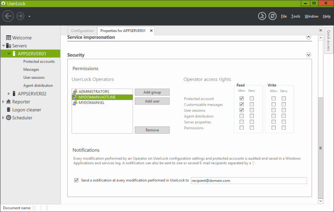The image size is (334, 212).
Task: Click the vertical scrollbar thumb
Action: point(321,148)
